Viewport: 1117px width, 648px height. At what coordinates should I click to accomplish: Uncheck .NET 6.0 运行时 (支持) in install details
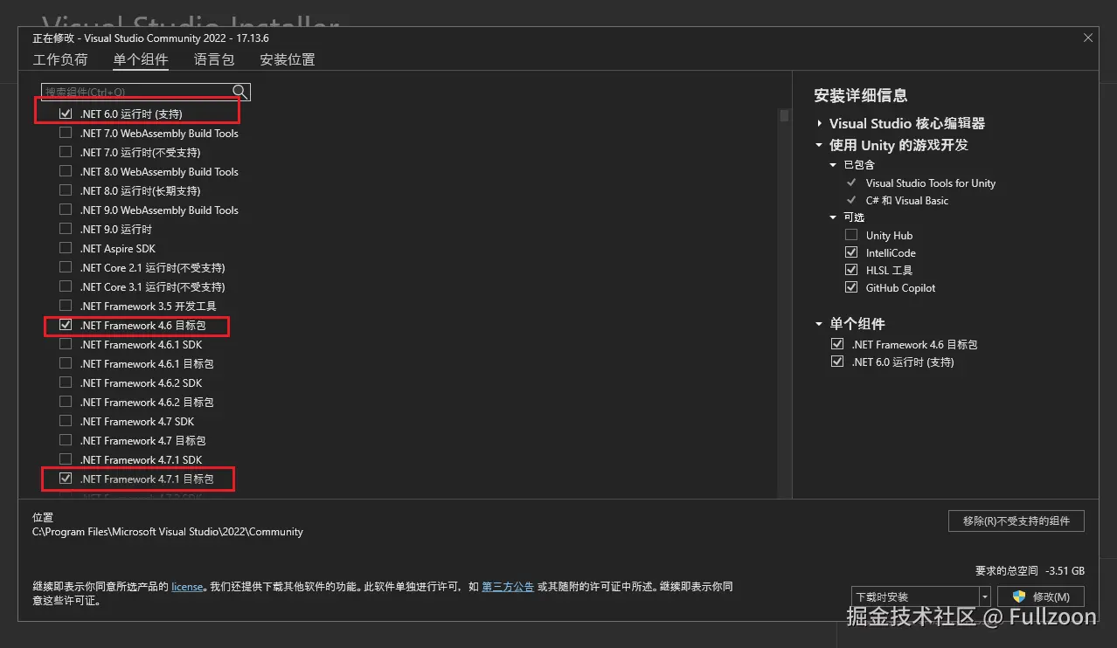click(837, 362)
